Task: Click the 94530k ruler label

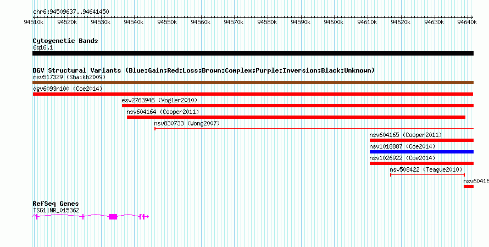Action: tap(101, 22)
